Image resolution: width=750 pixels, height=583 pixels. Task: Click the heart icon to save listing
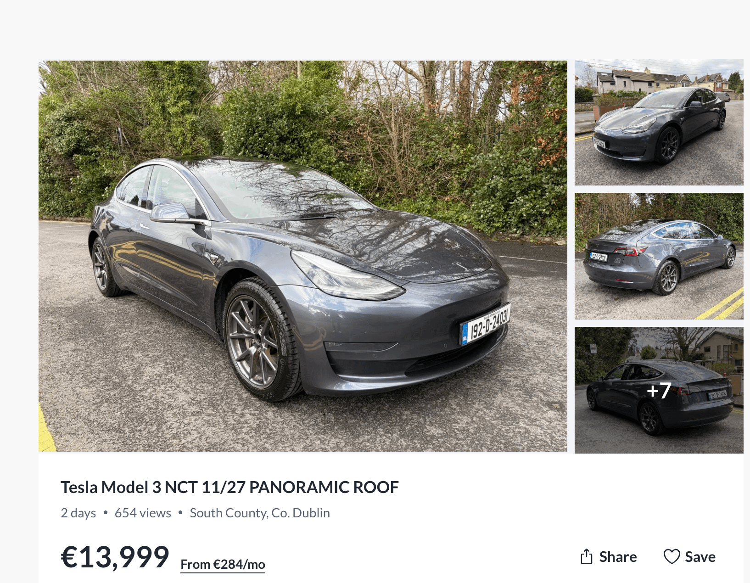tap(672, 556)
